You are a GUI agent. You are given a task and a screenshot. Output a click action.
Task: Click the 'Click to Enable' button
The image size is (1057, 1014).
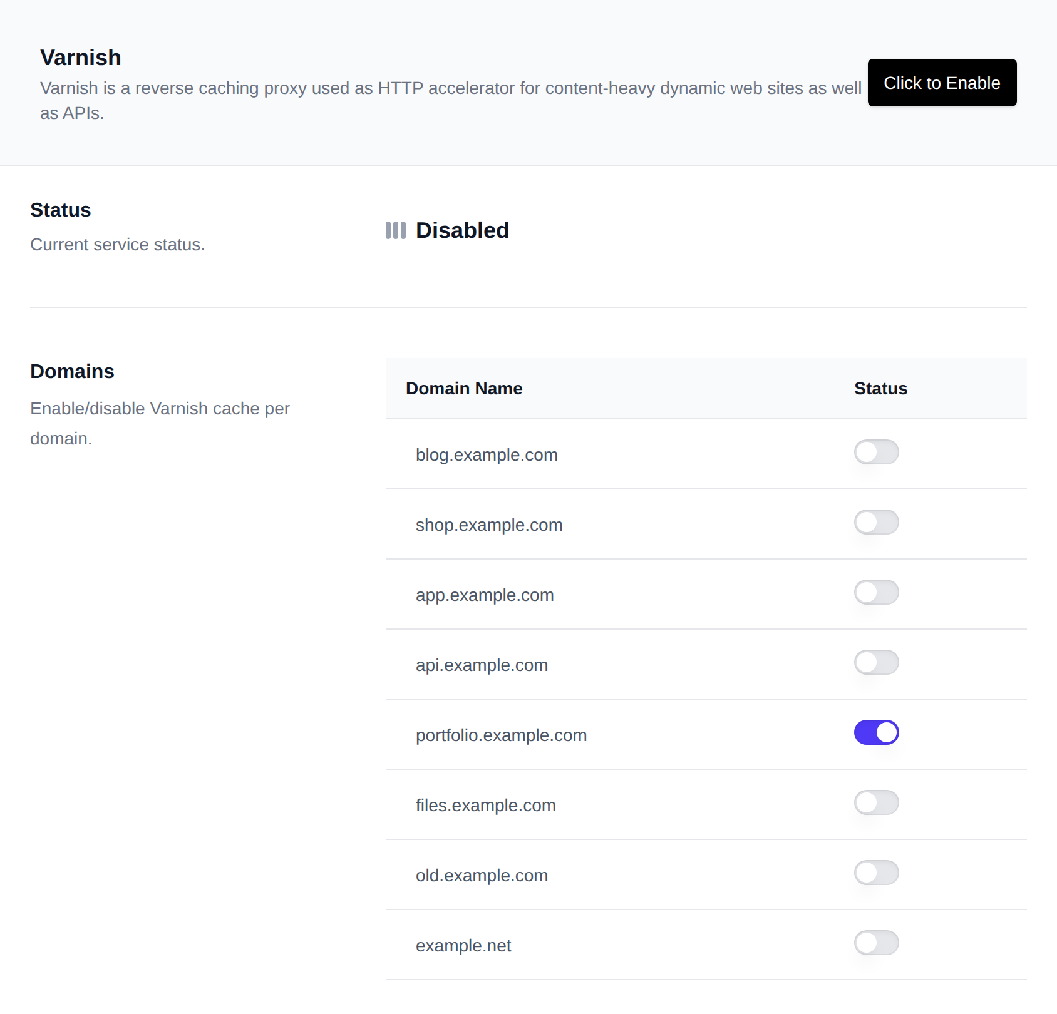coord(942,83)
